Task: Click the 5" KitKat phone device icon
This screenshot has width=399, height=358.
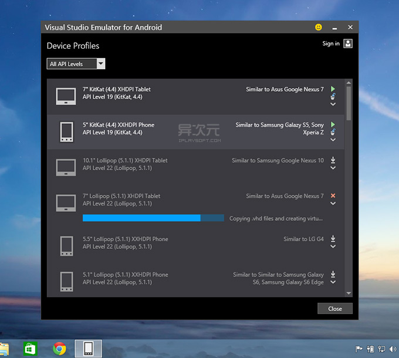Action: 67,132
